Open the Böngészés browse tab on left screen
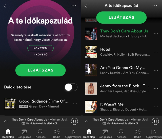The width and height of the screenshot is (162, 139). [24, 134]
